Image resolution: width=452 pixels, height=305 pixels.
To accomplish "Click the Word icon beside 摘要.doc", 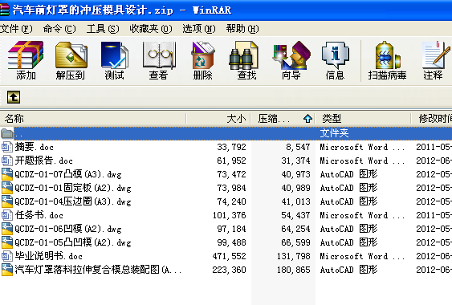I will coord(7,147).
